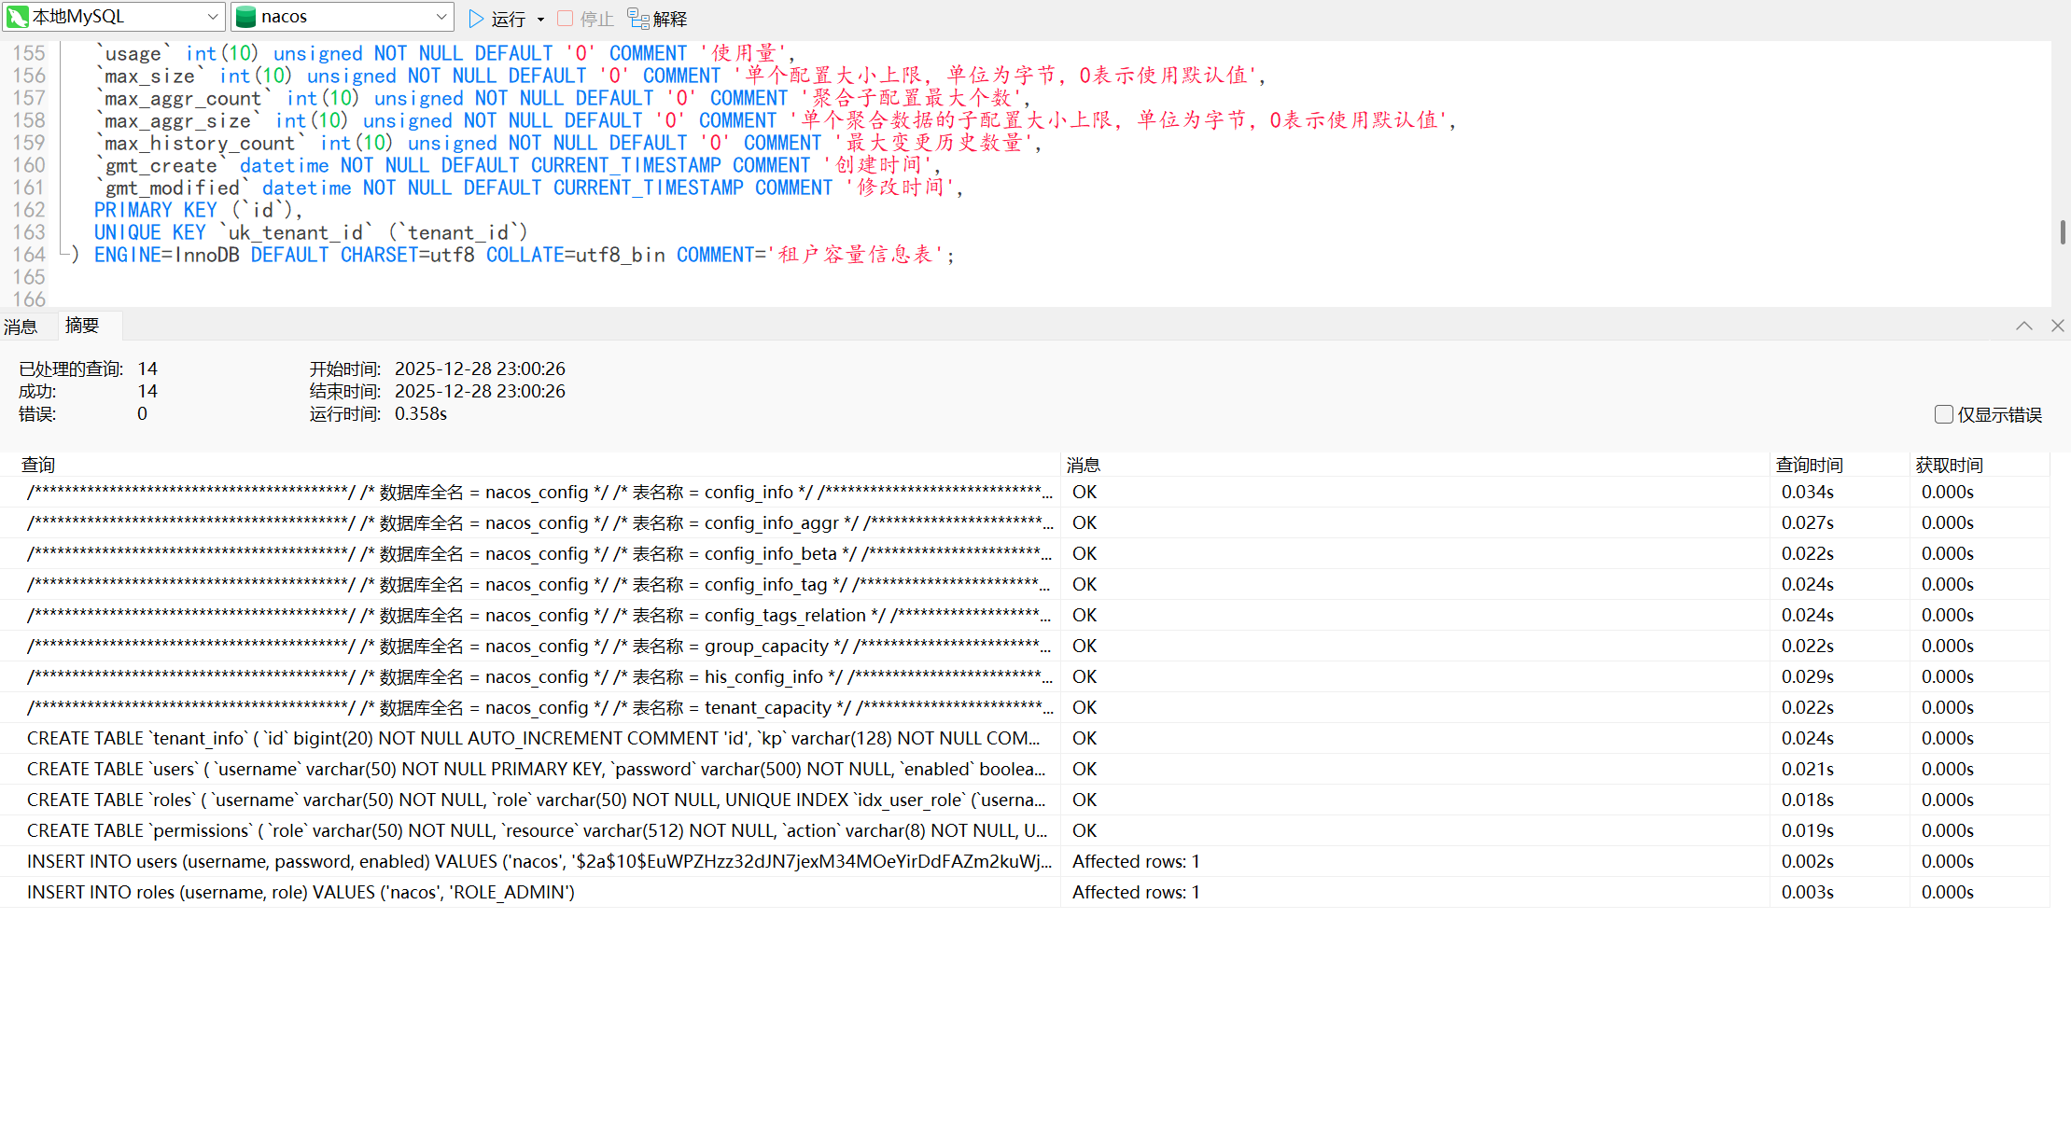The image size is (2071, 1141).
Task: Switch to the 消息 tab
Action: pyautogui.click(x=21, y=327)
